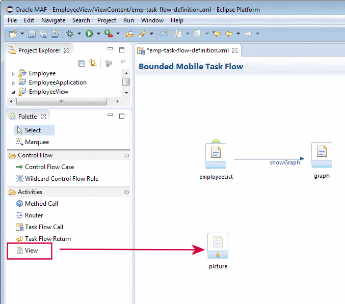Open the Navigate menu
Viewport: 345px width, 304px height.
[x=53, y=20]
